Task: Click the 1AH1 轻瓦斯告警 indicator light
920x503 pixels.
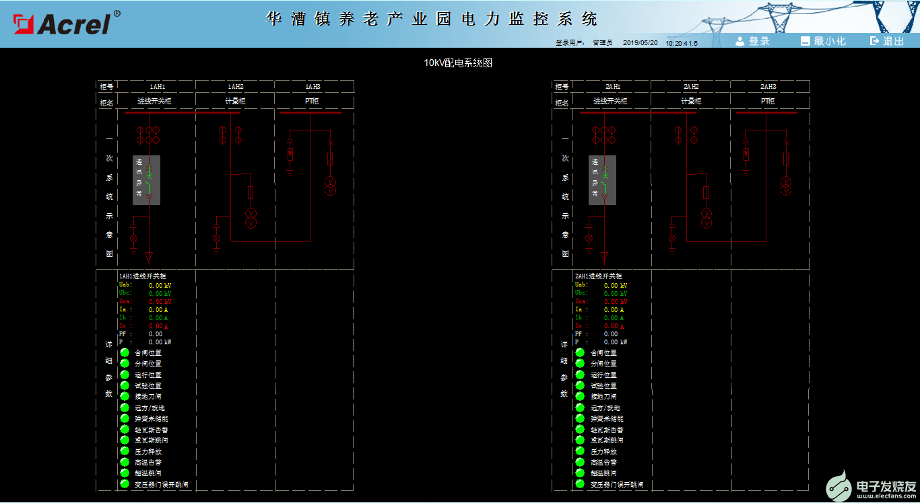Action: [x=125, y=429]
